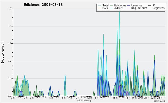168x103 pixels.
Task: Click the chart title Ediciones 2009-03-13
Action: [x=43, y=5]
